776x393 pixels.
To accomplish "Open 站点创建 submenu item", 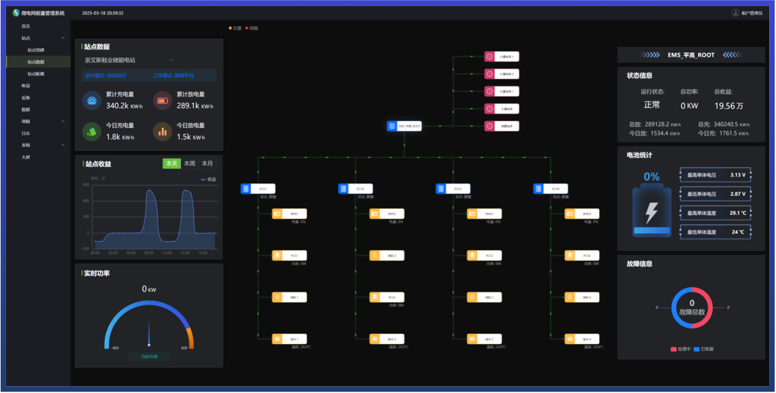I will point(36,50).
